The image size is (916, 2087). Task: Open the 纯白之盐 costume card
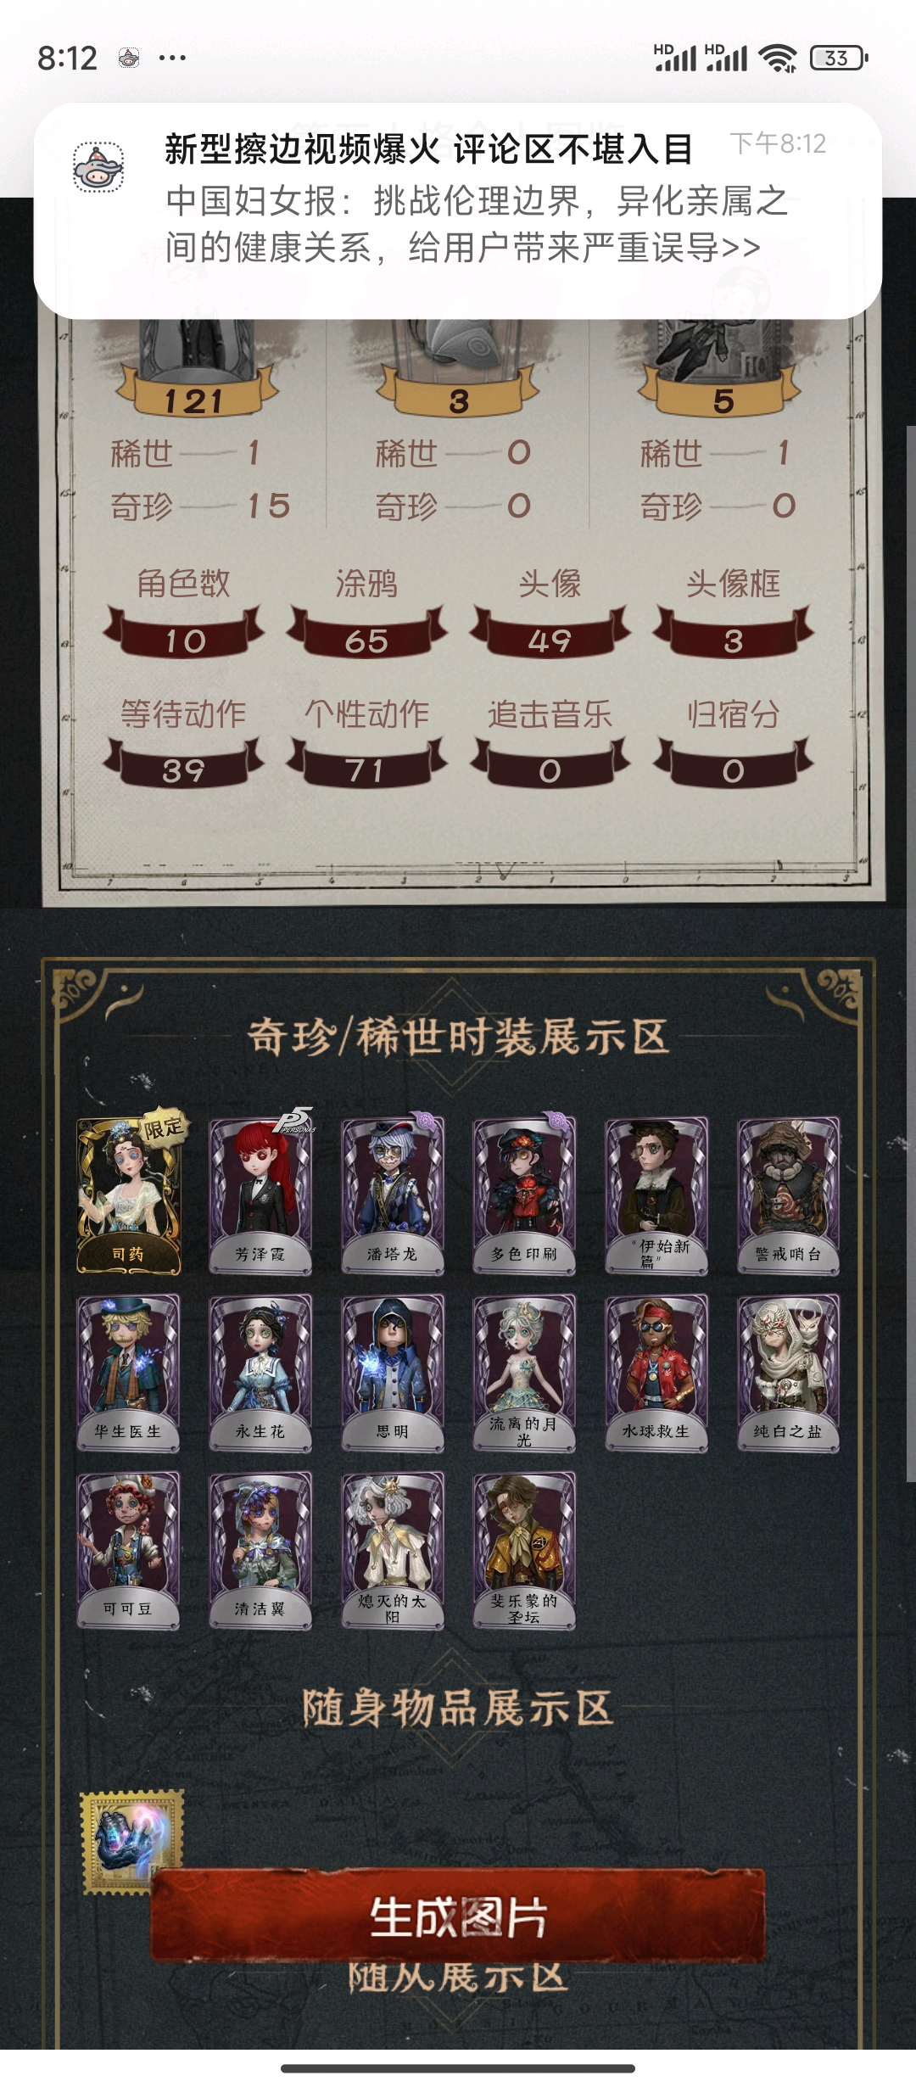click(x=789, y=1374)
